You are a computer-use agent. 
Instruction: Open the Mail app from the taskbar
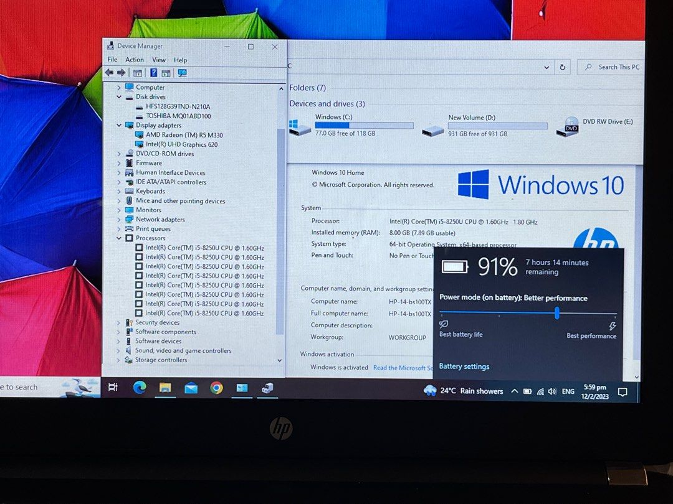(x=190, y=387)
